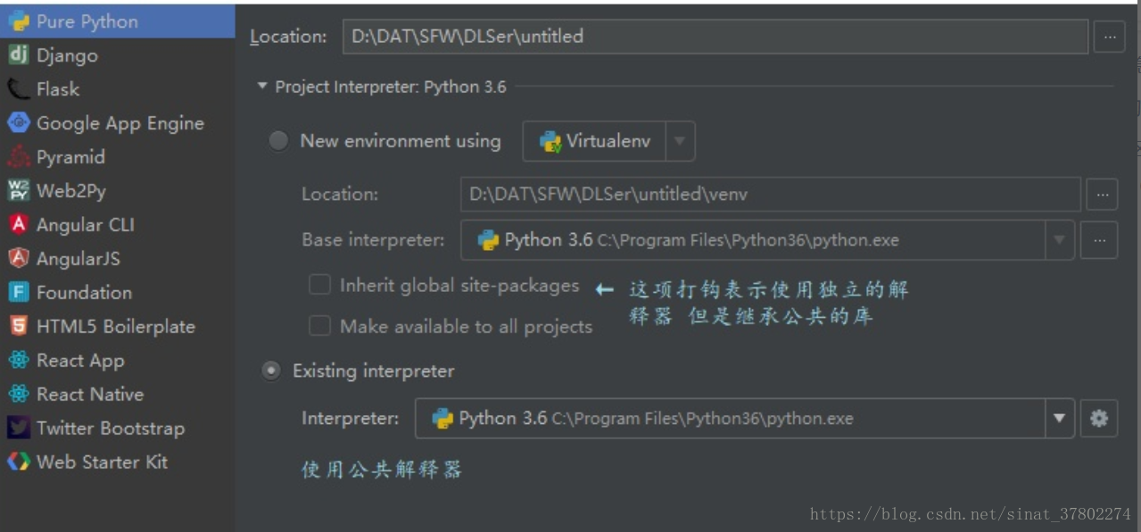Image resolution: width=1141 pixels, height=532 pixels.
Task: Click the Virtualenv selector text
Action: (x=608, y=141)
